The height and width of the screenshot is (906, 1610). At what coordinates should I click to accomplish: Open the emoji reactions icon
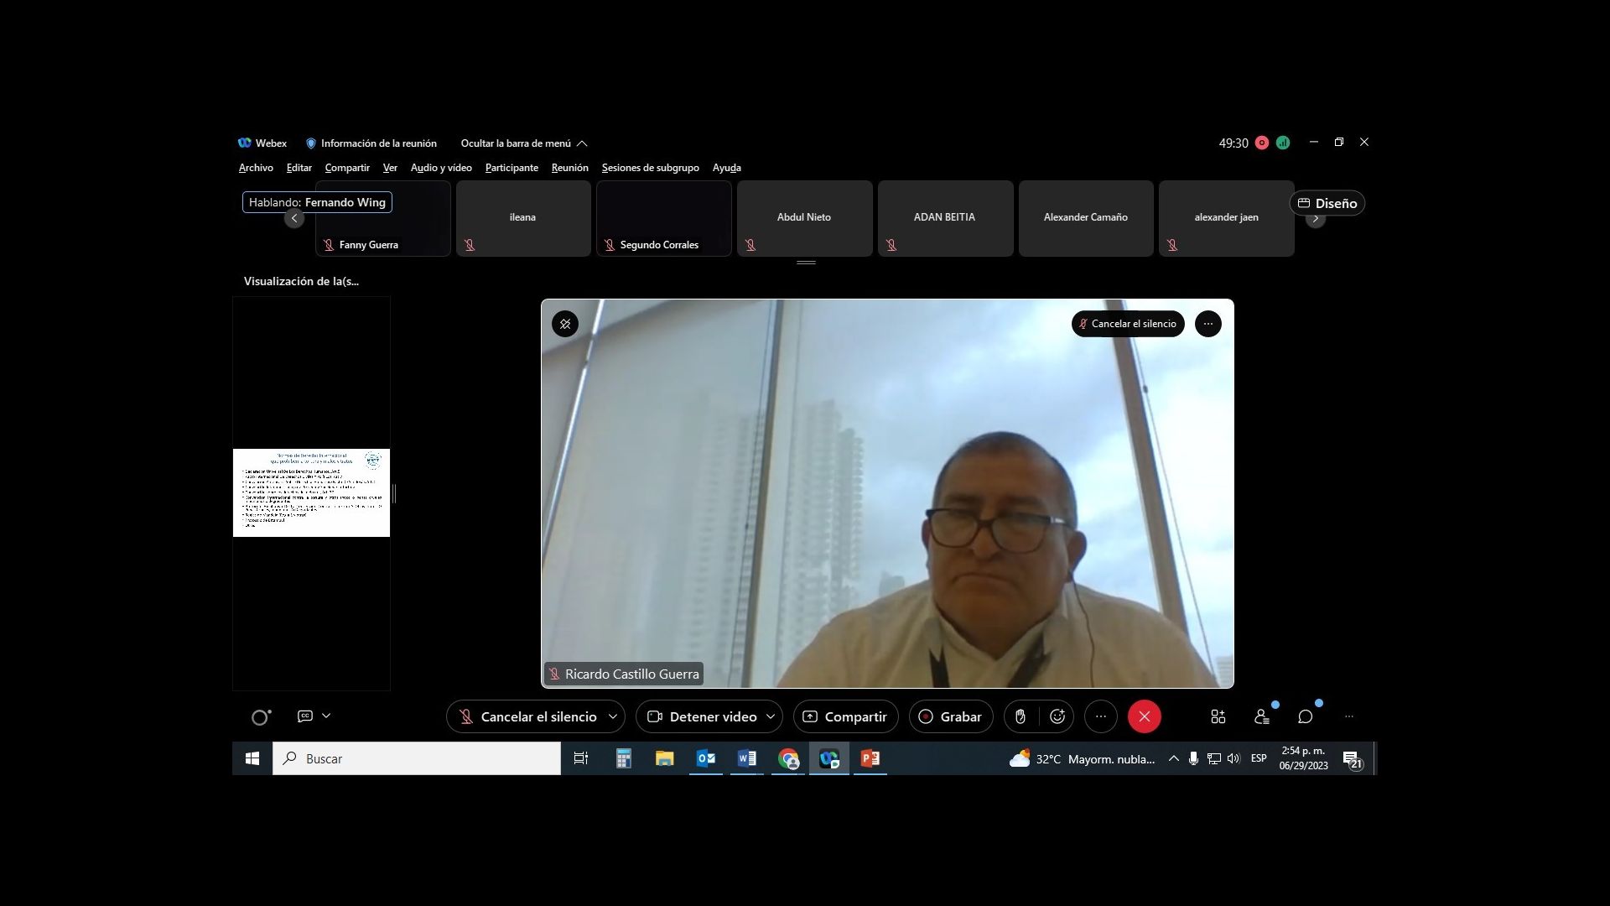point(1057,716)
